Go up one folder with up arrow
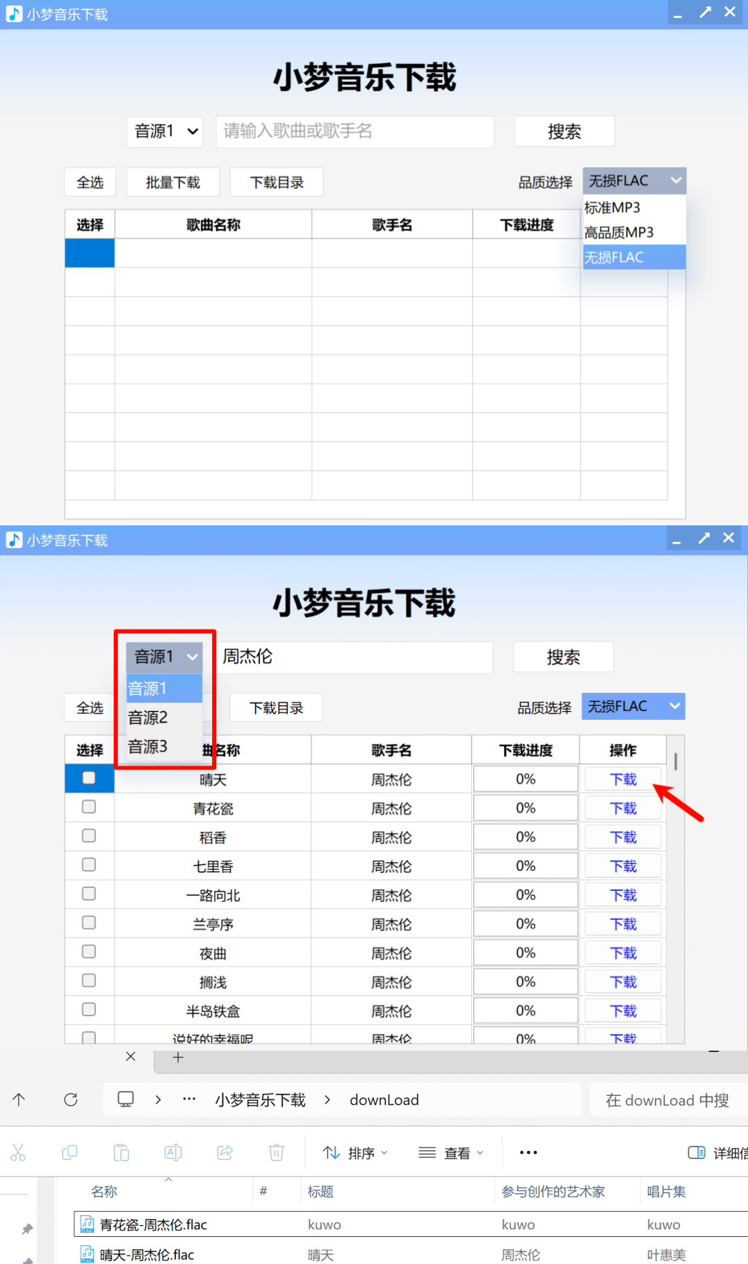The width and height of the screenshot is (748, 1264). 19,1099
